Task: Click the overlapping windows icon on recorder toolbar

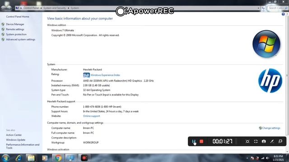Action: 280,141
